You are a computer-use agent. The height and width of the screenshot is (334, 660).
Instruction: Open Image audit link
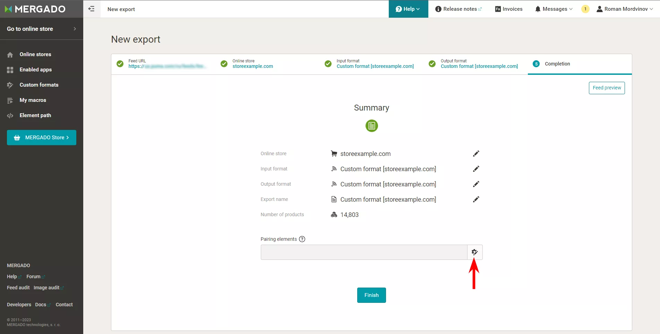point(49,288)
